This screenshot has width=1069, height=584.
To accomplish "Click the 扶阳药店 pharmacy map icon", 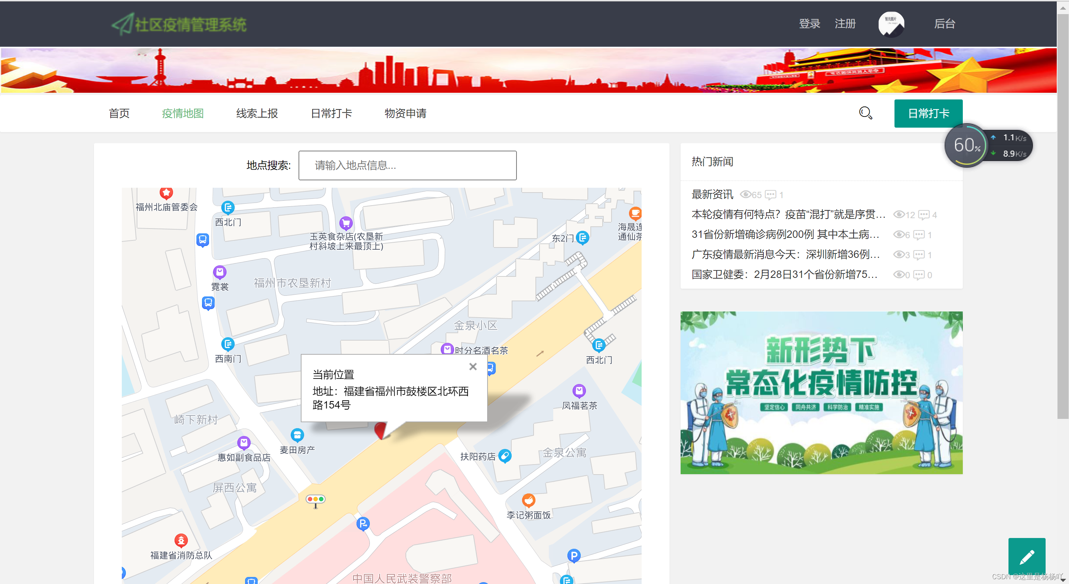I will [x=505, y=455].
